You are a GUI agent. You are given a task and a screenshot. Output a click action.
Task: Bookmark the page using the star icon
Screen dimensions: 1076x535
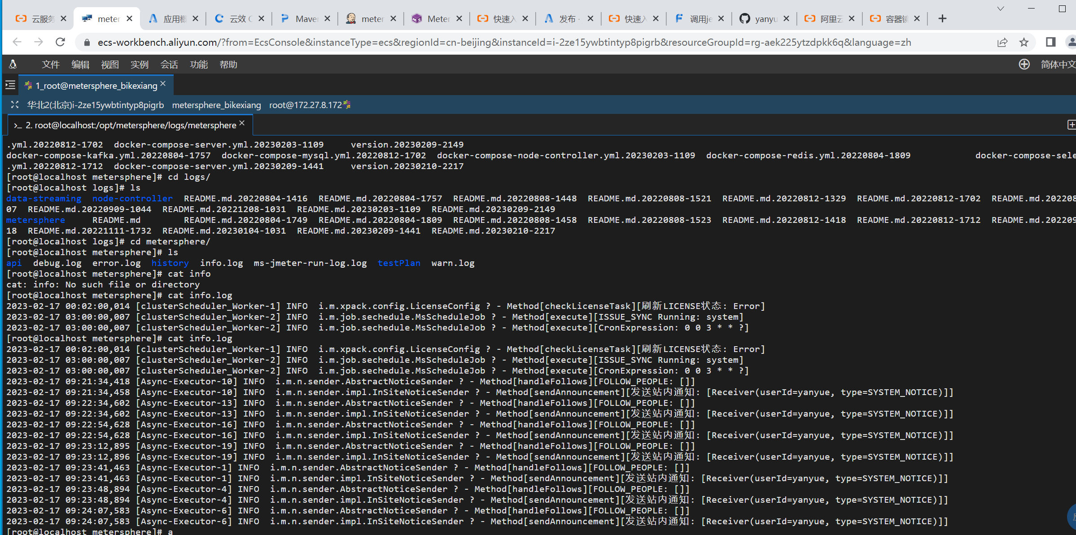[x=1024, y=42]
